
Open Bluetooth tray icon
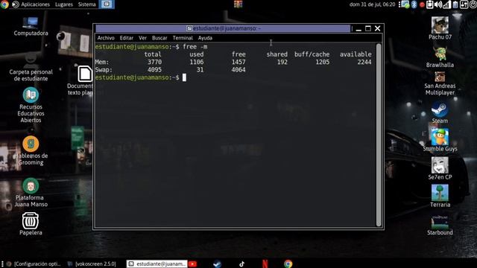point(414,4)
